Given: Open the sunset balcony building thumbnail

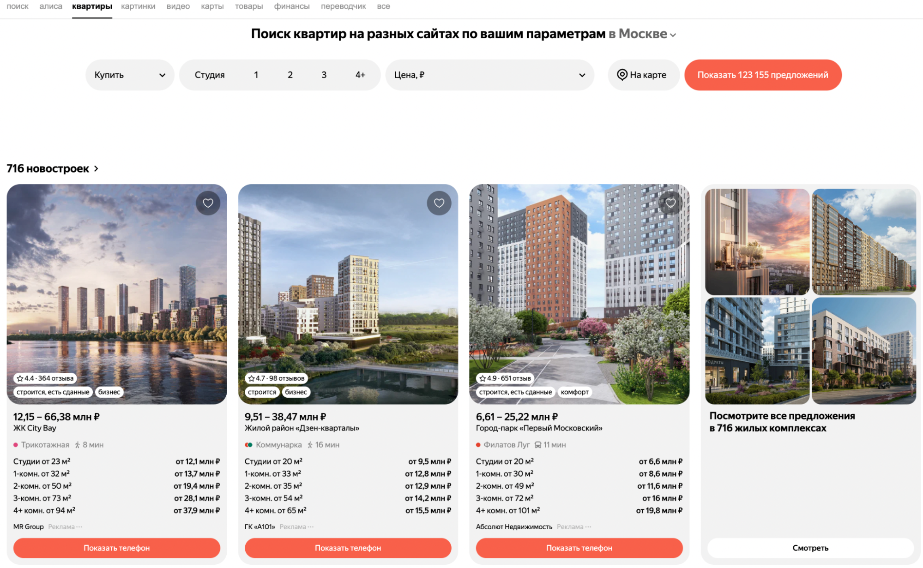Looking at the screenshot, I should pyautogui.click(x=757, y=242).
